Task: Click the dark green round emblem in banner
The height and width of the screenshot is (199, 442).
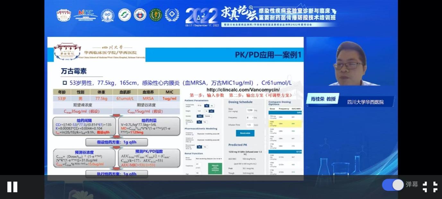Action: (x=156, y=15)
